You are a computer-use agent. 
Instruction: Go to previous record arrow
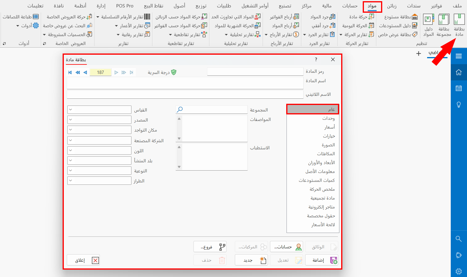tap(85, 72)
